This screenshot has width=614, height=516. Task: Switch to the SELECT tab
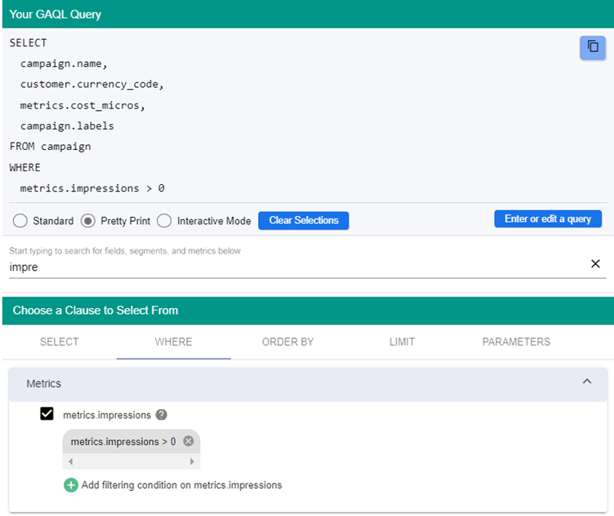point(59,342)
